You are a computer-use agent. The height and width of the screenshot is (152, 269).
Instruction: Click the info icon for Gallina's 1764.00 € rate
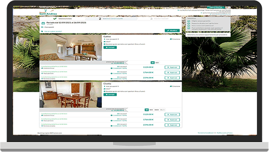(112, 73)
